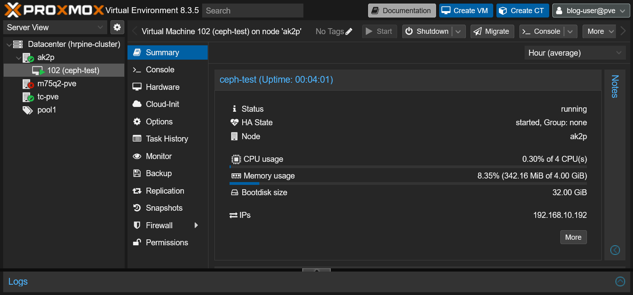Image resolution: width=633 pixels, height=295 pixels.
Task: Focus the Search input field
Action: tap(253, 11)
